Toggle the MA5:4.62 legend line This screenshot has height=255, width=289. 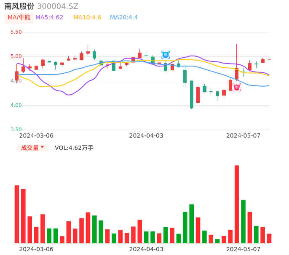49,18
